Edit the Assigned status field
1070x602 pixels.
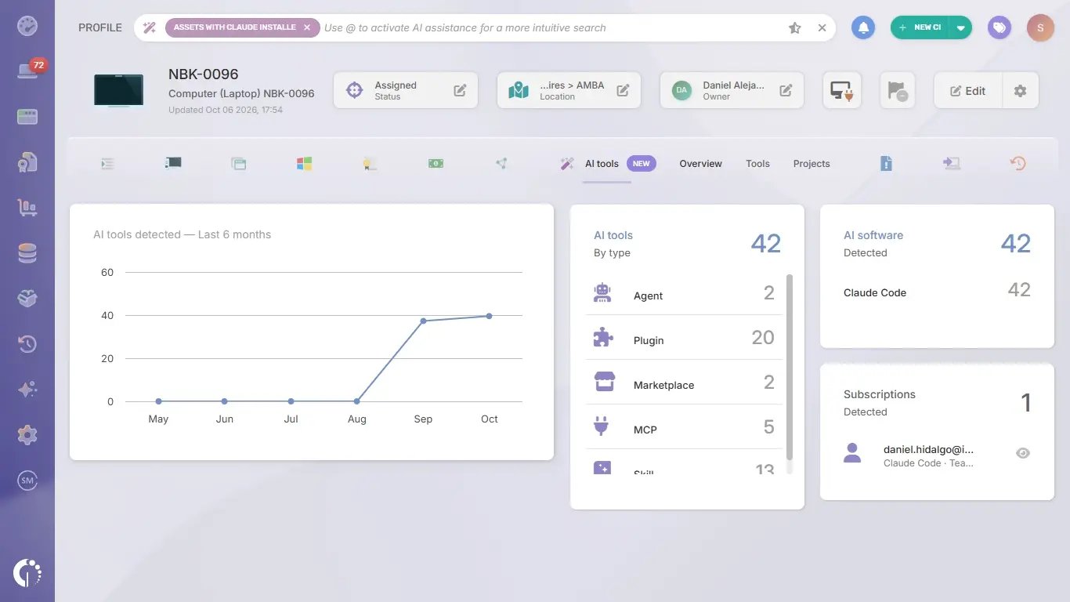460,91
